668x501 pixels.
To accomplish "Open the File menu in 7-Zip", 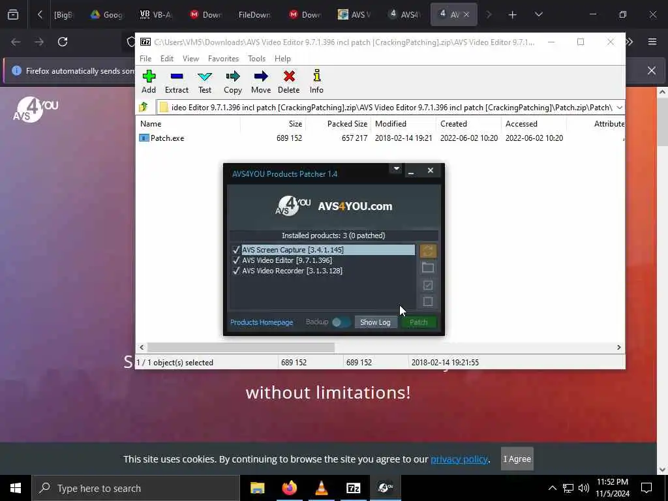I will coord(145,59).
